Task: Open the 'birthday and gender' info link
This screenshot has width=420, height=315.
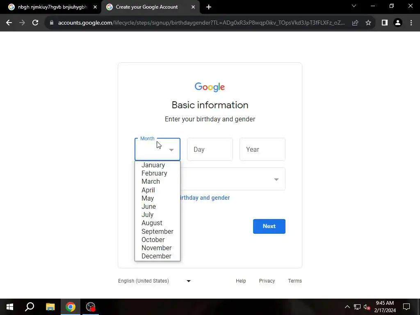Action: [x=204, y=198]
